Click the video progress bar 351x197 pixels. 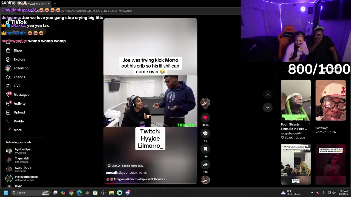click(x=150, y=184)
